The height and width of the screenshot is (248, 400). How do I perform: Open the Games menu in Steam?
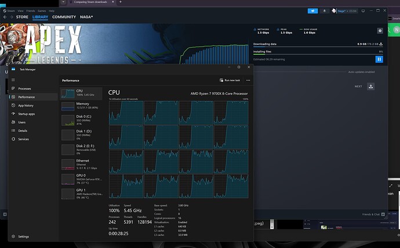pyautogui.click(x=42, y=11)
